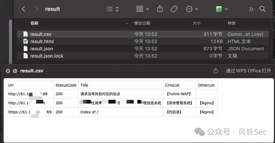
Task: Select the result.html file
Action: pyautogui.click(x=42, y=41)
